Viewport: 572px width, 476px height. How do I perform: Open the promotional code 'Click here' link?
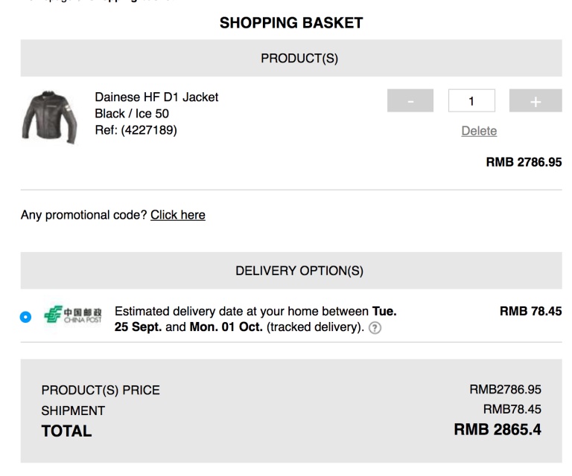point(178,215)
